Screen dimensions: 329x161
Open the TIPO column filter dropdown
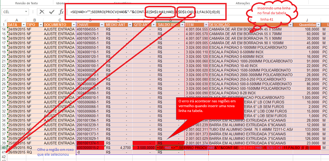(x=40, y=25)
